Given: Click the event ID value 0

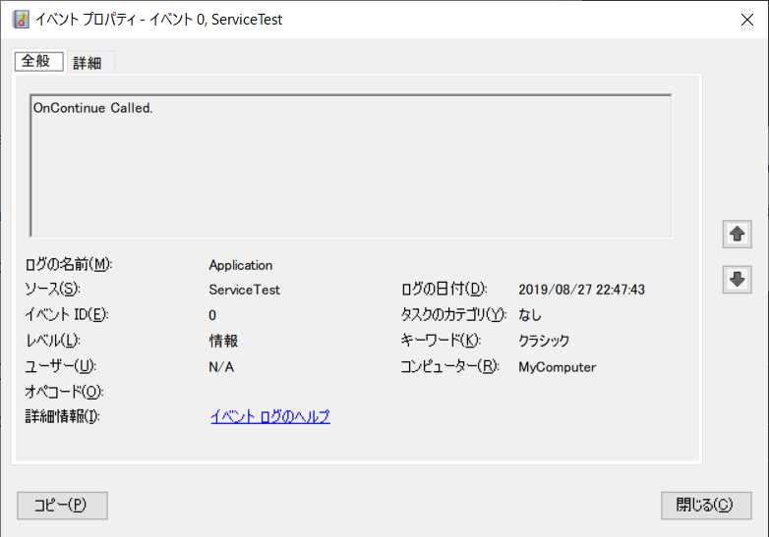Looking at the screenshot, I should [x=212, y=315].
